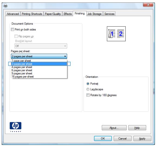Click the Orientation group label
The image size is (156, 146).
(x=92, y=77)
